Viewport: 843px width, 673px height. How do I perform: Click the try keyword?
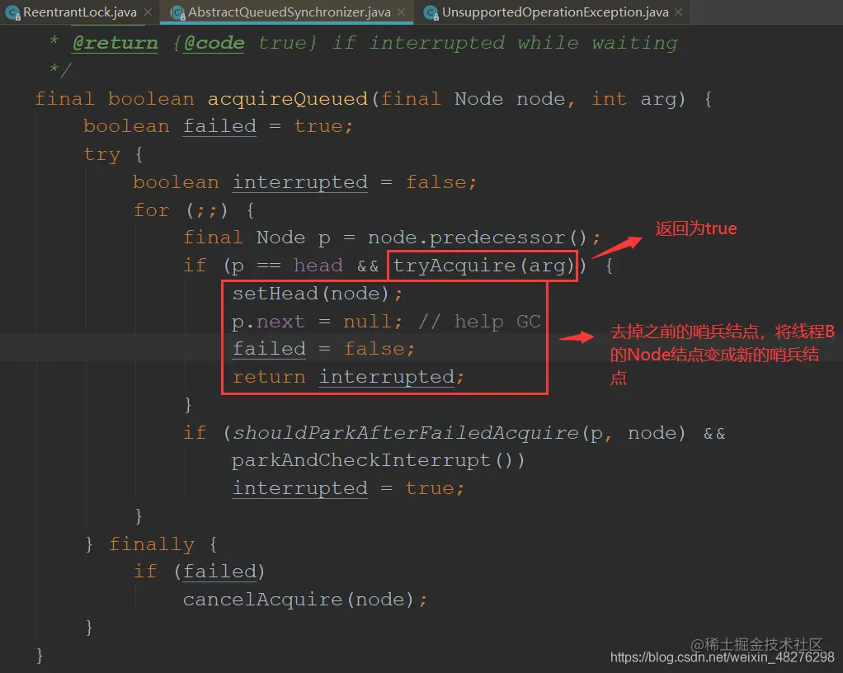click(101, 155)
